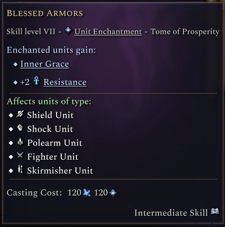This screenshot has height=227, width=225.
Task: Open the Inner Grace link
Action: 45,64
